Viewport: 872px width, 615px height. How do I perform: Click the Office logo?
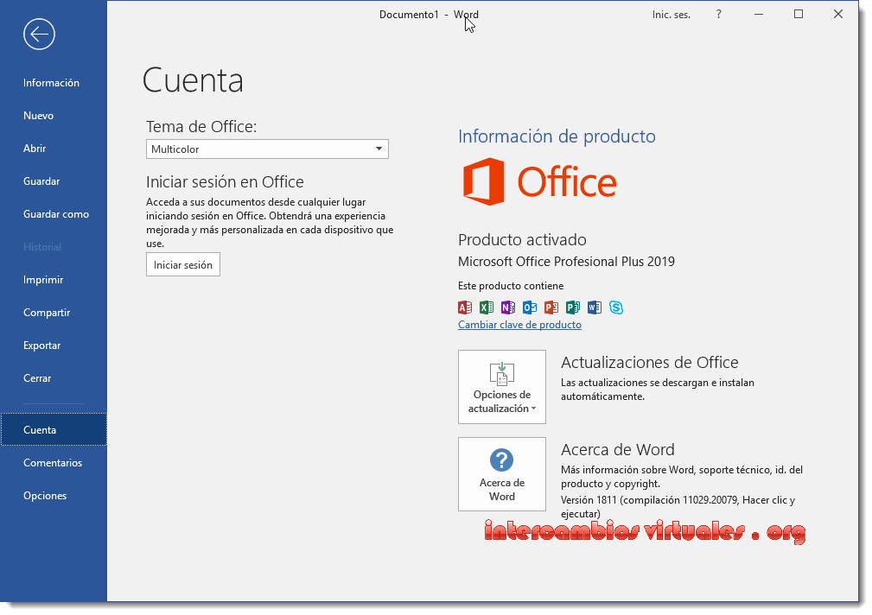coord(540,182)
